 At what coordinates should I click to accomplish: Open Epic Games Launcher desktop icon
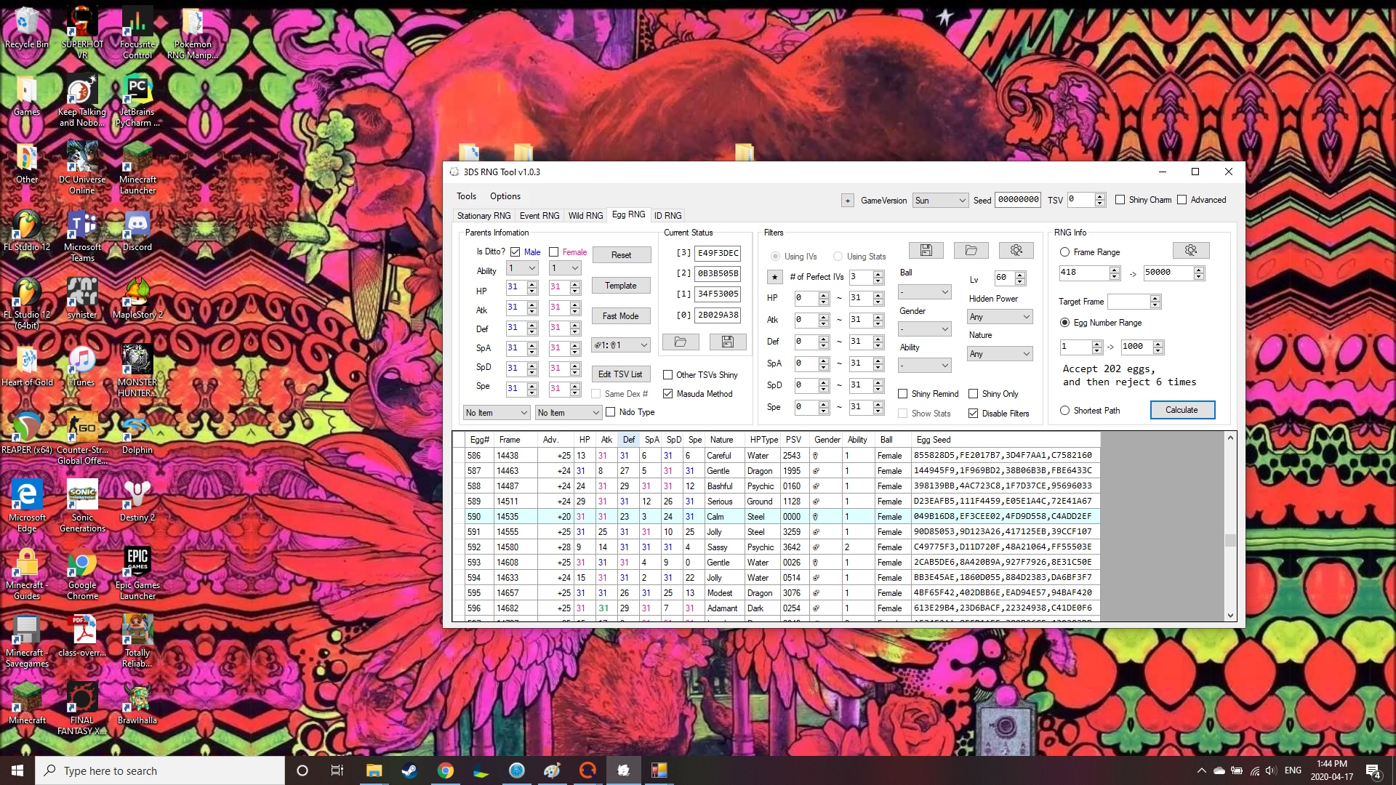pyautogui.click(x=137, y=574)
